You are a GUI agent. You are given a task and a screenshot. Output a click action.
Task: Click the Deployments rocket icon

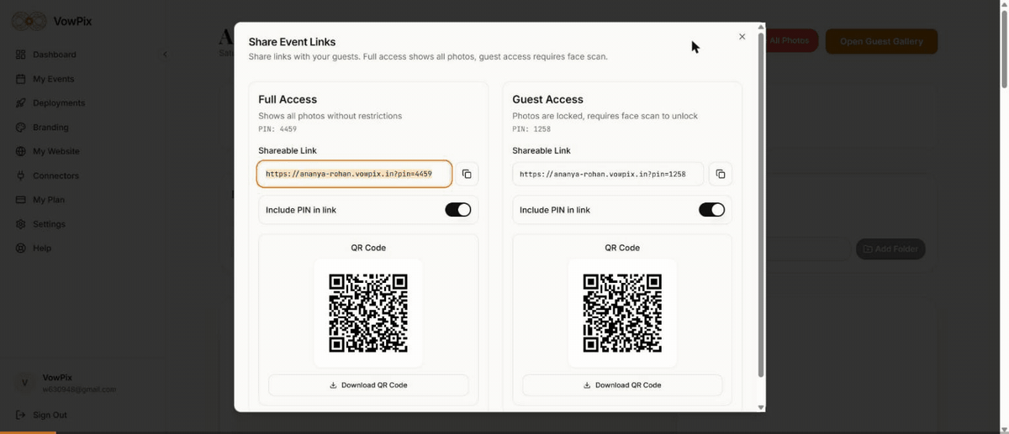(x=21, y=103)
